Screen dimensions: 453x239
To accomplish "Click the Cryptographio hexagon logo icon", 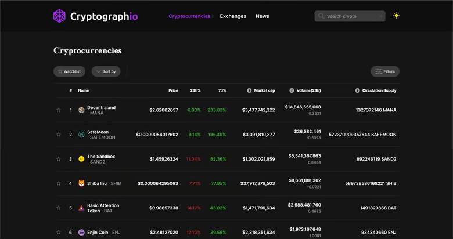I will (59, 16).
